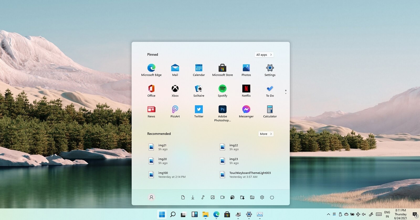Image resolution: width=420 pixels, height=220 pixels.
Task: Toggle the muted volume icon in tray
Action: (x=364, y=214)
